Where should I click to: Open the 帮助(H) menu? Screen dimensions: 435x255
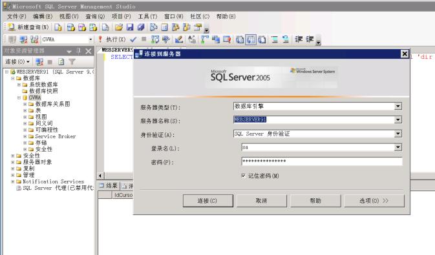coord(226,16)
